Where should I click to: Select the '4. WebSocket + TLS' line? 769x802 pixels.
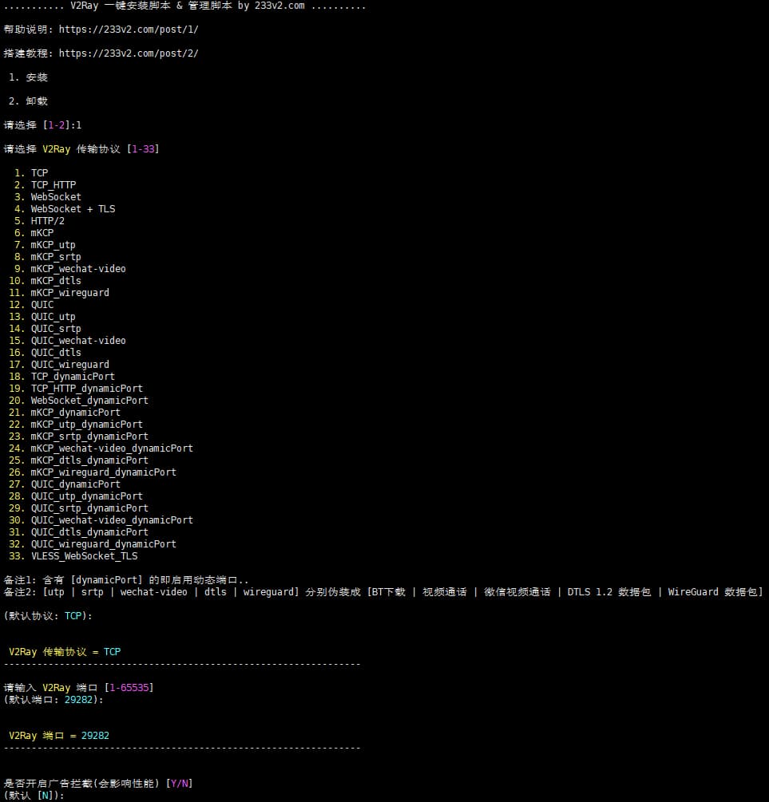tap(65, 209)
